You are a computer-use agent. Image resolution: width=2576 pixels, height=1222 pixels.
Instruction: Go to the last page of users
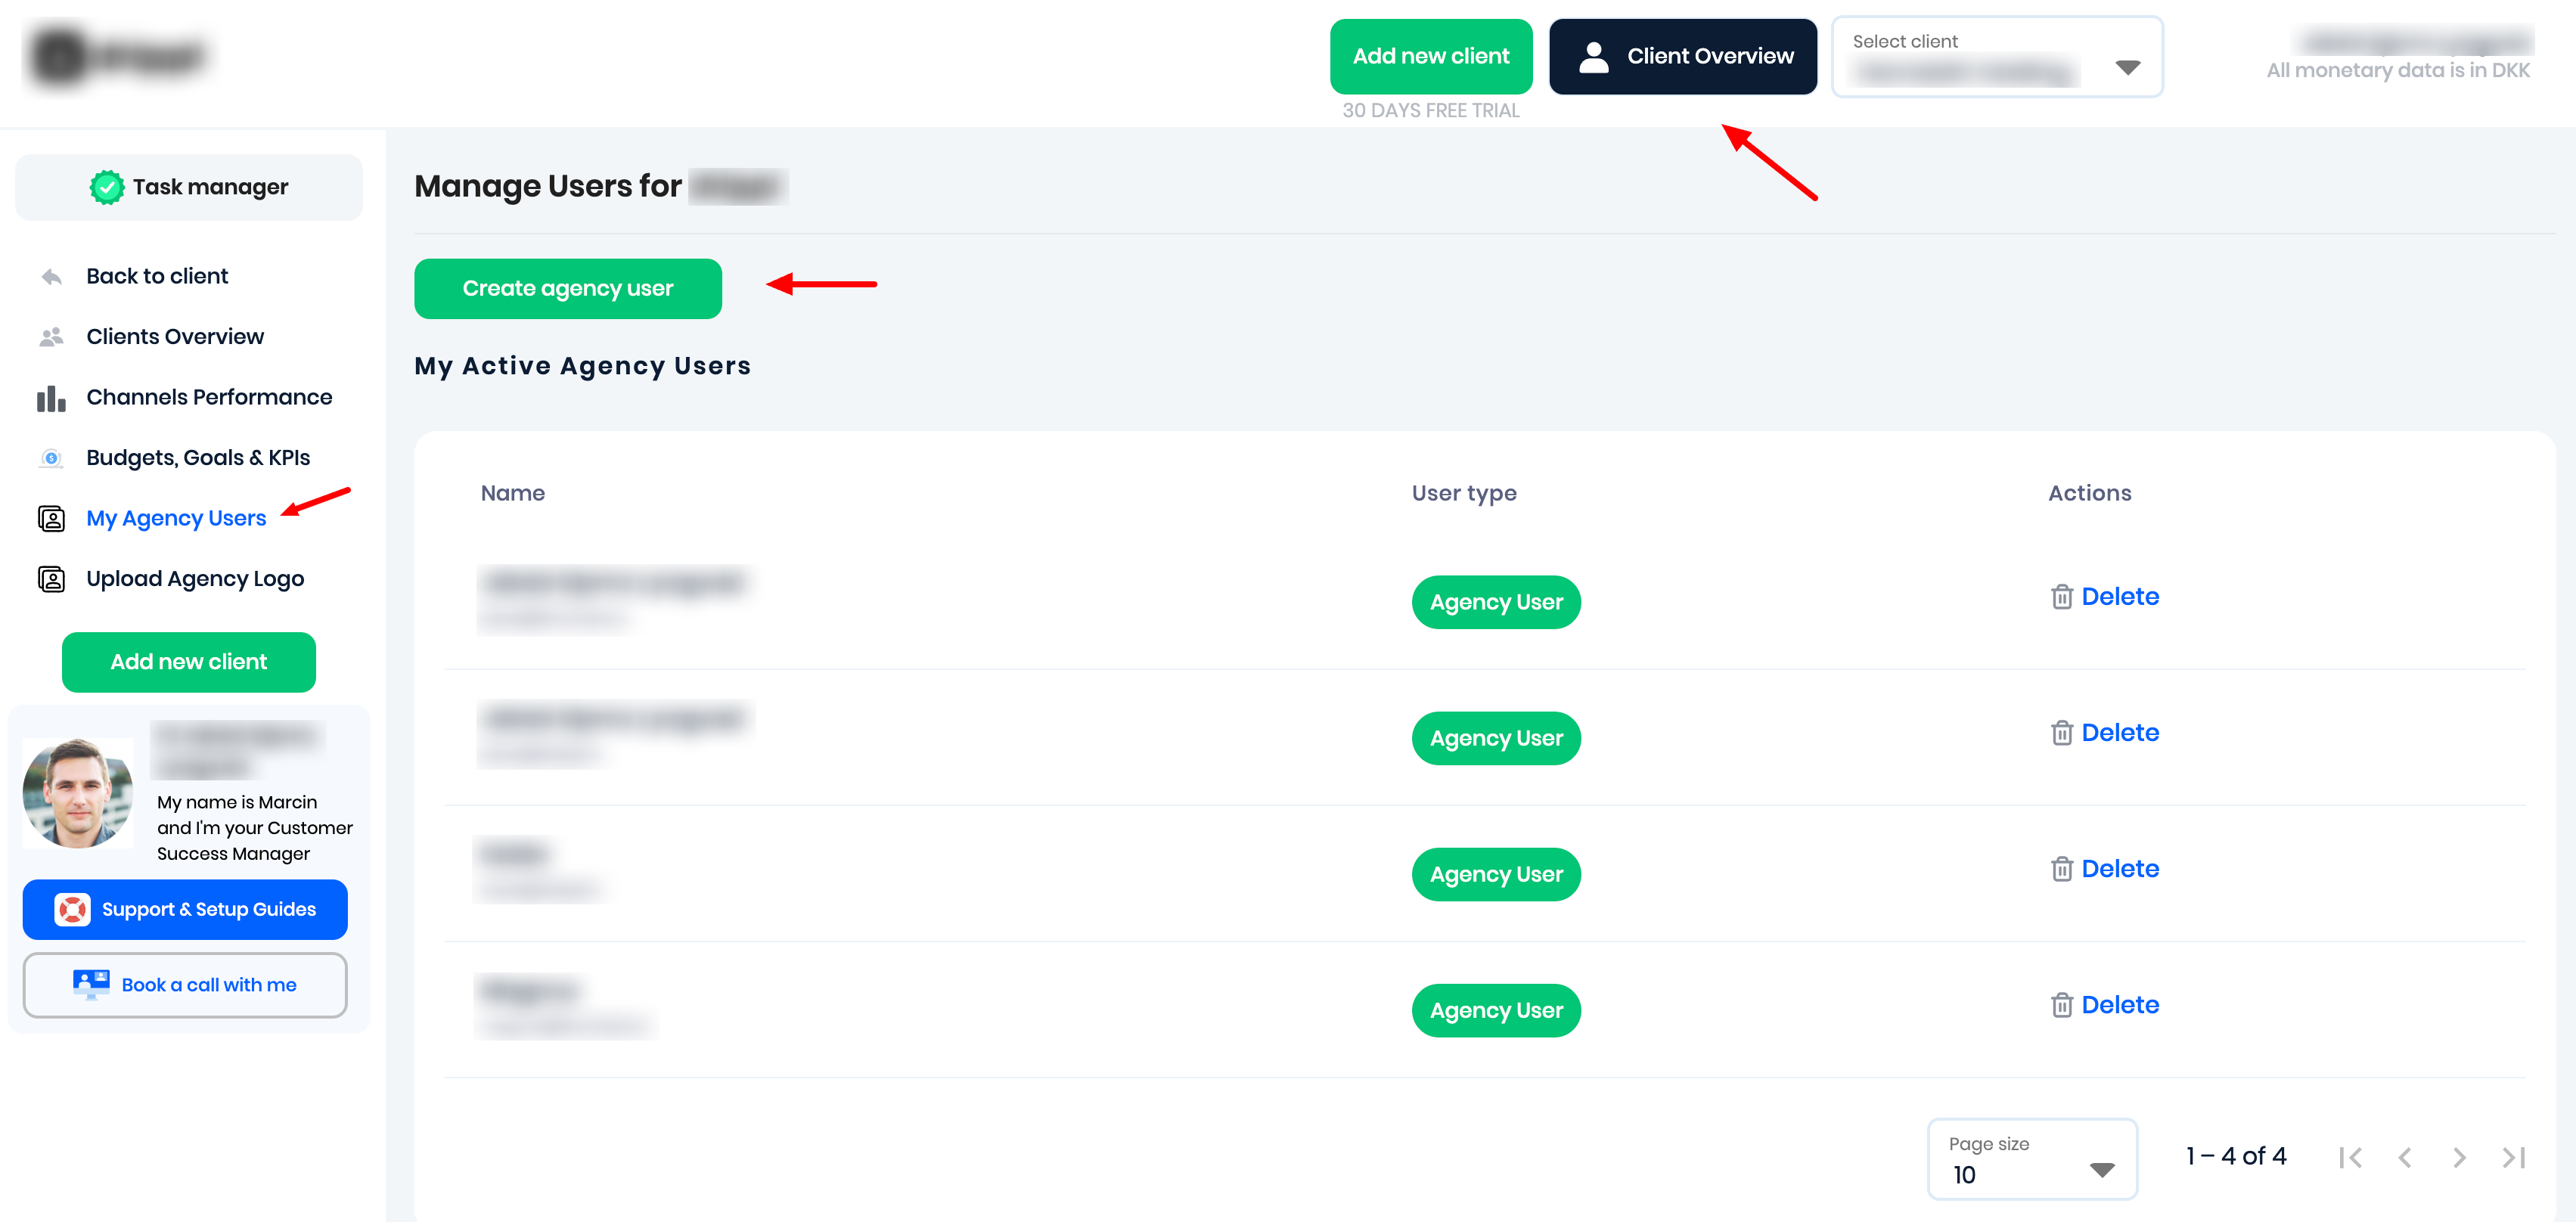[2513, 1157]
